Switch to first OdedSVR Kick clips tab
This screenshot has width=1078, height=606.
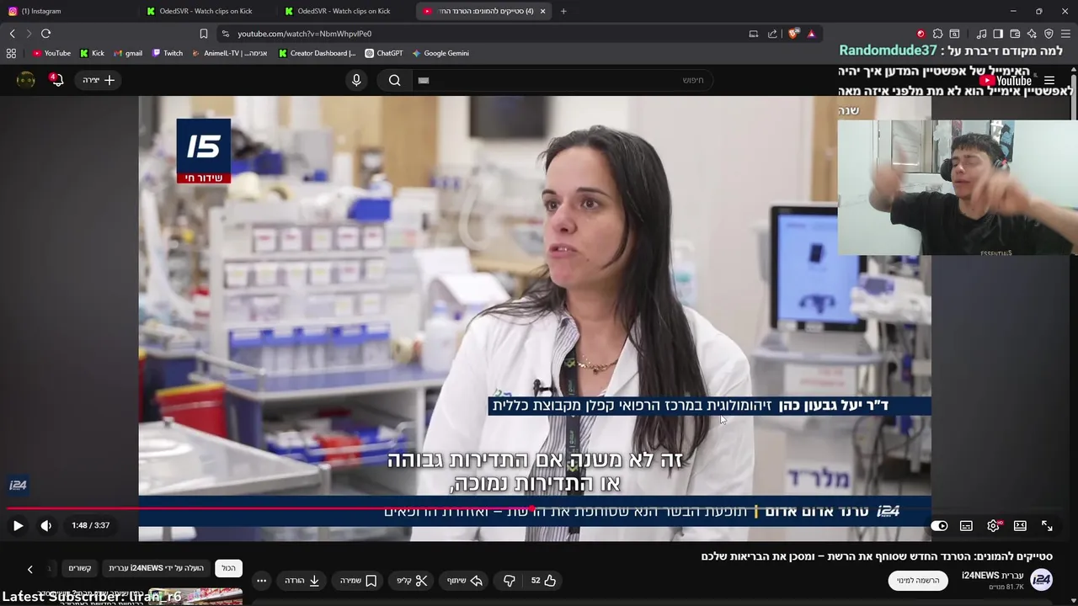pos(205,11)
